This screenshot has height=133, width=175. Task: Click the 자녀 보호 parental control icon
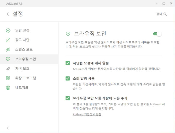[8, 69]
